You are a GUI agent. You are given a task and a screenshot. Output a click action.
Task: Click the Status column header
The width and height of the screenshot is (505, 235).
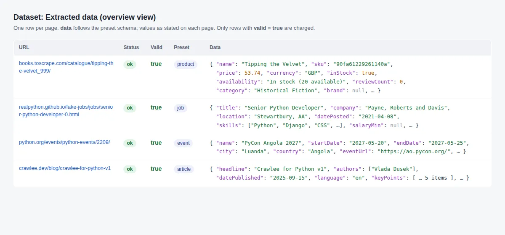click(131, 47)
